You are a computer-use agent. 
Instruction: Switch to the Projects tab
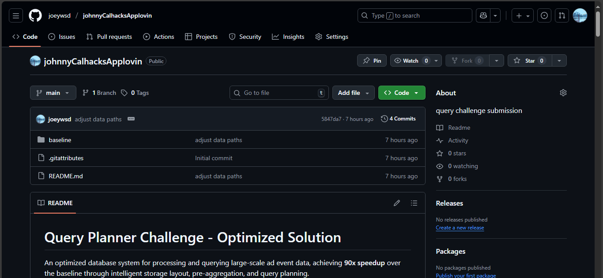click(201, 37)
